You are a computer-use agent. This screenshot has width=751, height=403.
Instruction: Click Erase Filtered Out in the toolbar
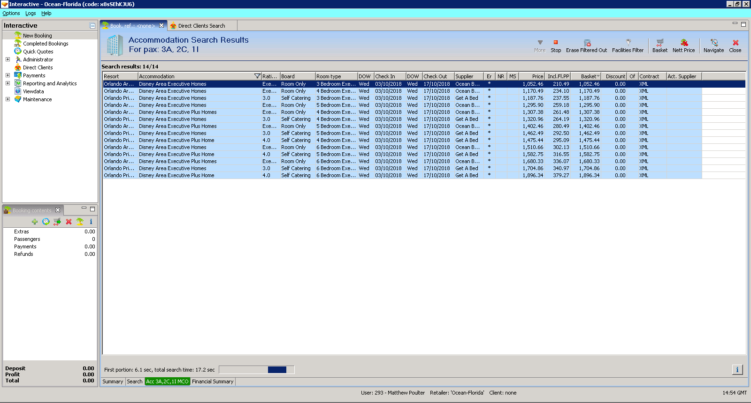tap(586, 46)
